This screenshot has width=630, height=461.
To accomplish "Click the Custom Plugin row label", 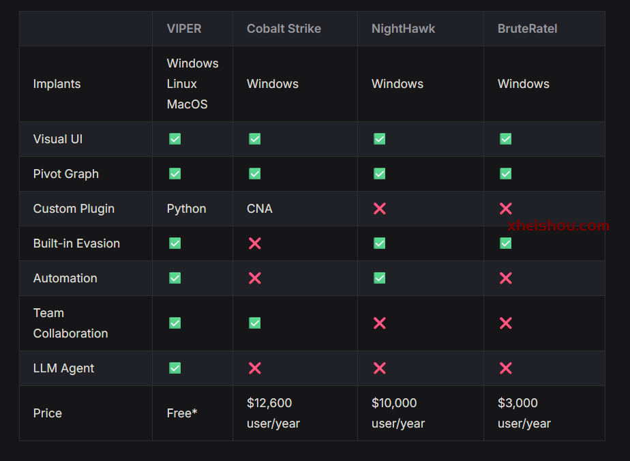I will coord(74,209).
